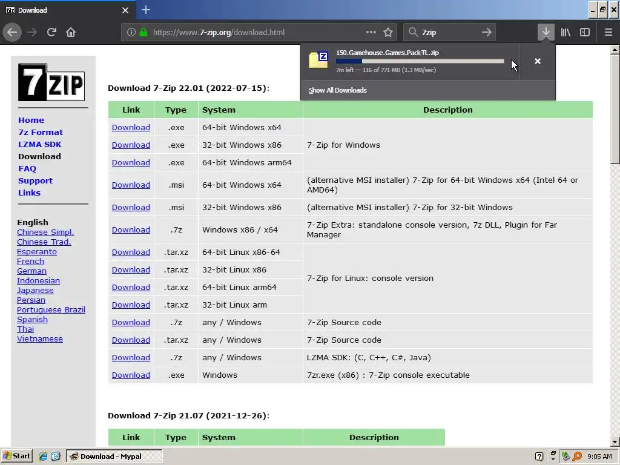Bookmark this page with the star icon
Image resolution: width=620 pixels, height=465 pixels.
(388, 33)
